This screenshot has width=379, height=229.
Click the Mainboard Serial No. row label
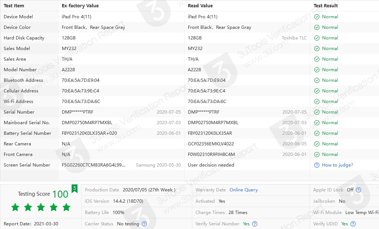pos(27,123)
